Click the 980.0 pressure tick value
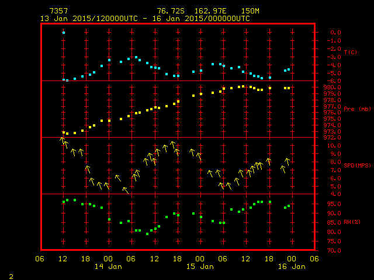This screenshot has width=374, height=280. [333, 87]
